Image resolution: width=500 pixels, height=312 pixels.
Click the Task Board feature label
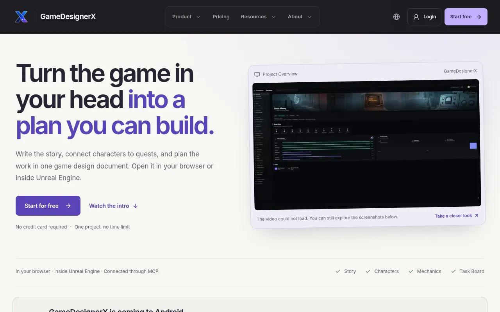tap(472, 271)
